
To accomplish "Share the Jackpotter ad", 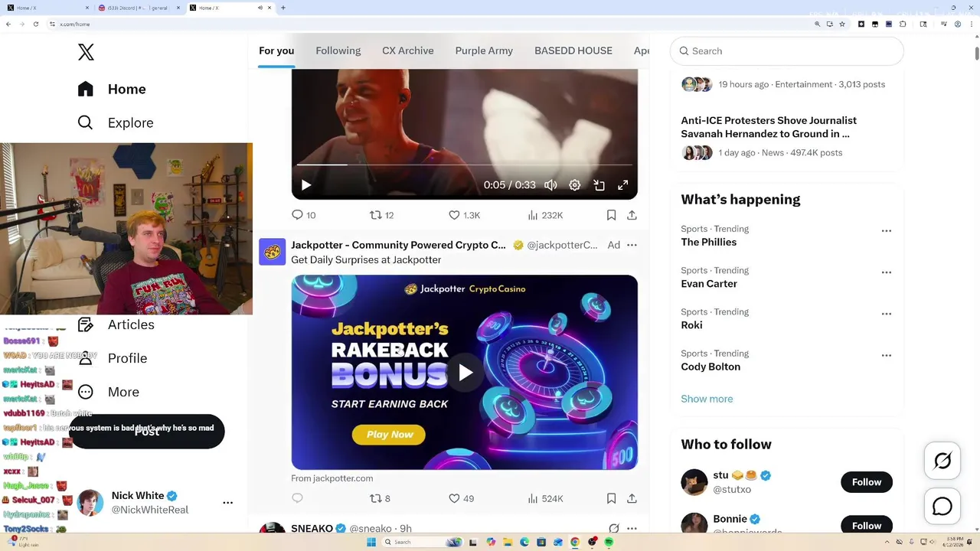I will coord(632,498).
